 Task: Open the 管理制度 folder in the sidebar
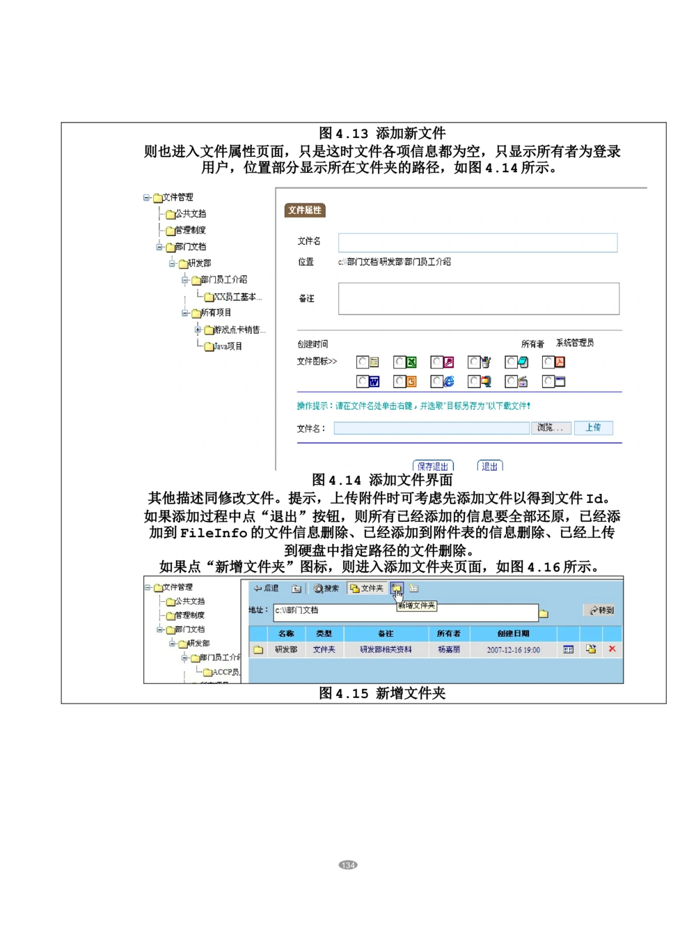(189, 230)
